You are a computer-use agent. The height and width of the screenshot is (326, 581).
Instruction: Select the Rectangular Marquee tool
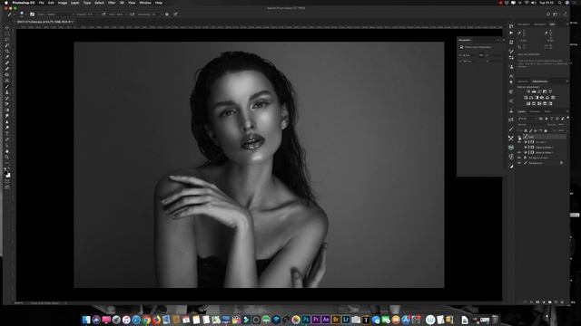point(7,34)
